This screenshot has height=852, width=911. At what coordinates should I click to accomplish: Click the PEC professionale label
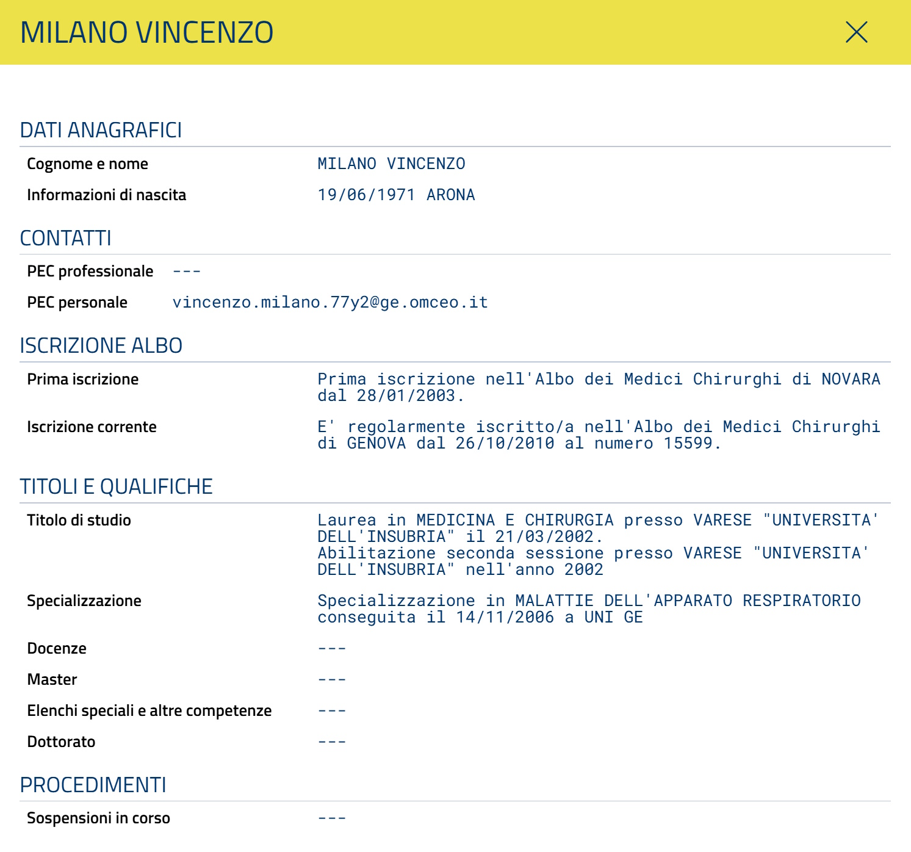point(90,272)
